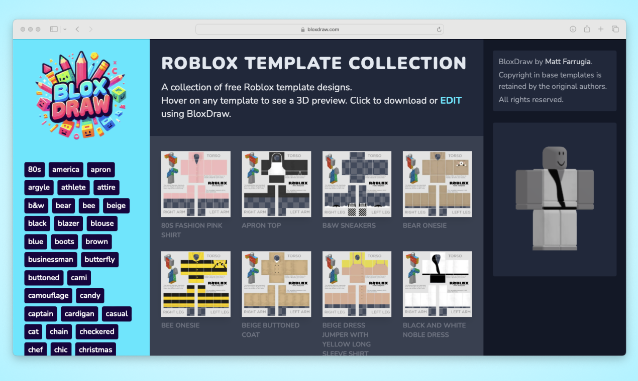Open the Bear Onesie template thumbnail
Viewport: 638px width, 381px height.
coord(438,184)
